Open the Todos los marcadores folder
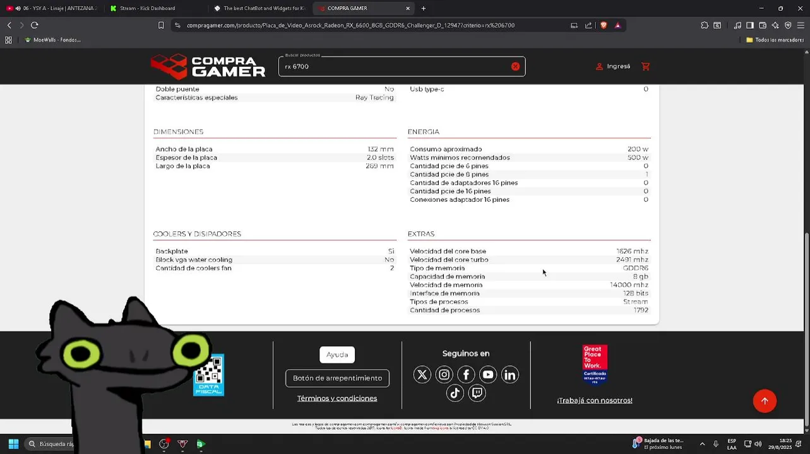This screenshot has height=454, width=810. point(775,40)
